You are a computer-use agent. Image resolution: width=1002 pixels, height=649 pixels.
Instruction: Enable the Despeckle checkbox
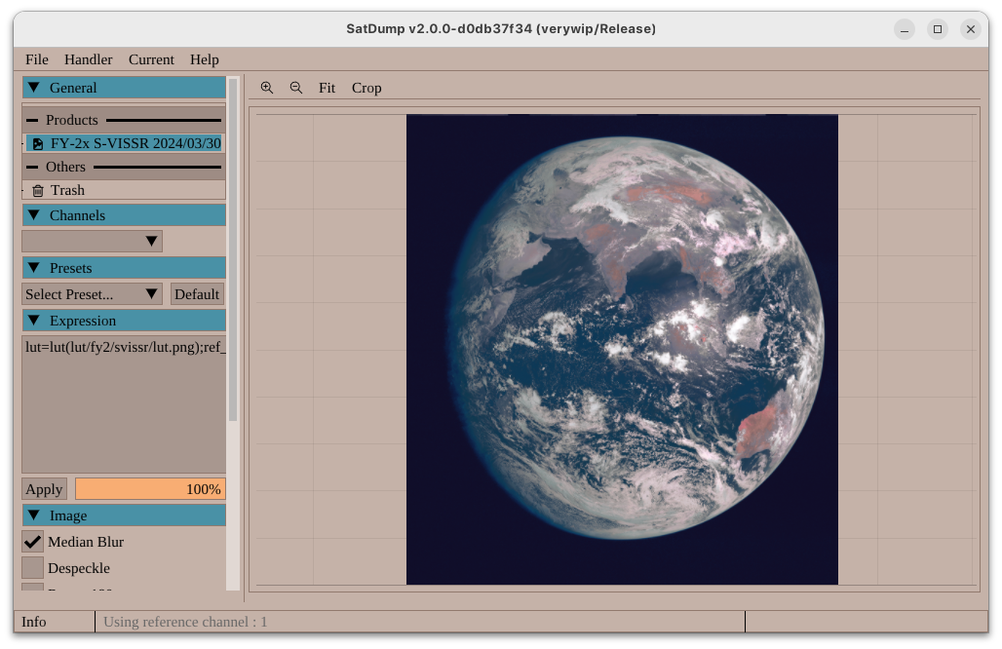pyautogui.click(x=33, y=568)
